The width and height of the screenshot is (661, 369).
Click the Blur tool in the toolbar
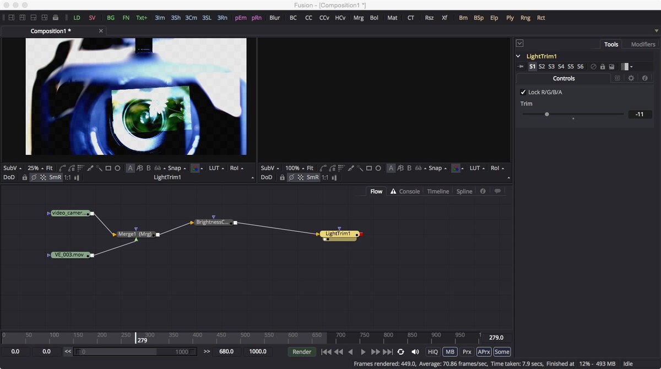click(274, 18)
